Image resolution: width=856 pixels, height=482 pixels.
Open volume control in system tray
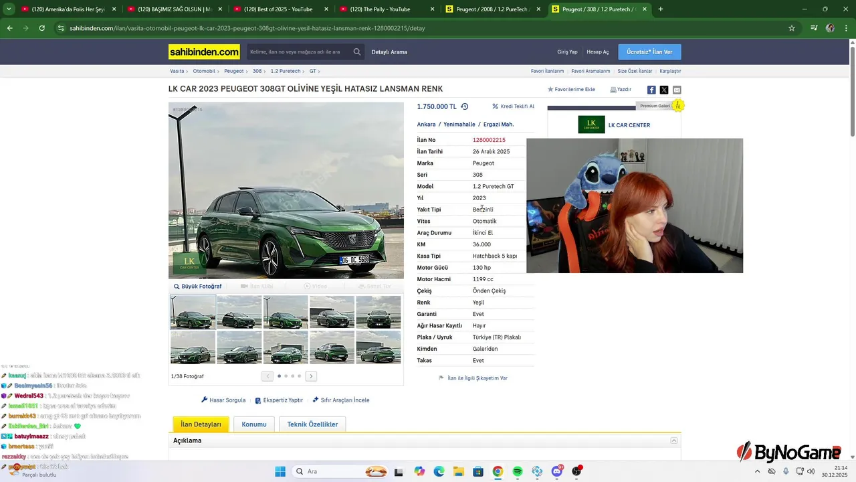coord(811,471)
